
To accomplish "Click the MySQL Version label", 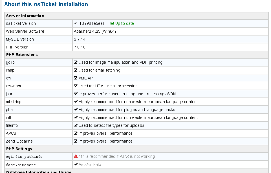I will point(20,39).
